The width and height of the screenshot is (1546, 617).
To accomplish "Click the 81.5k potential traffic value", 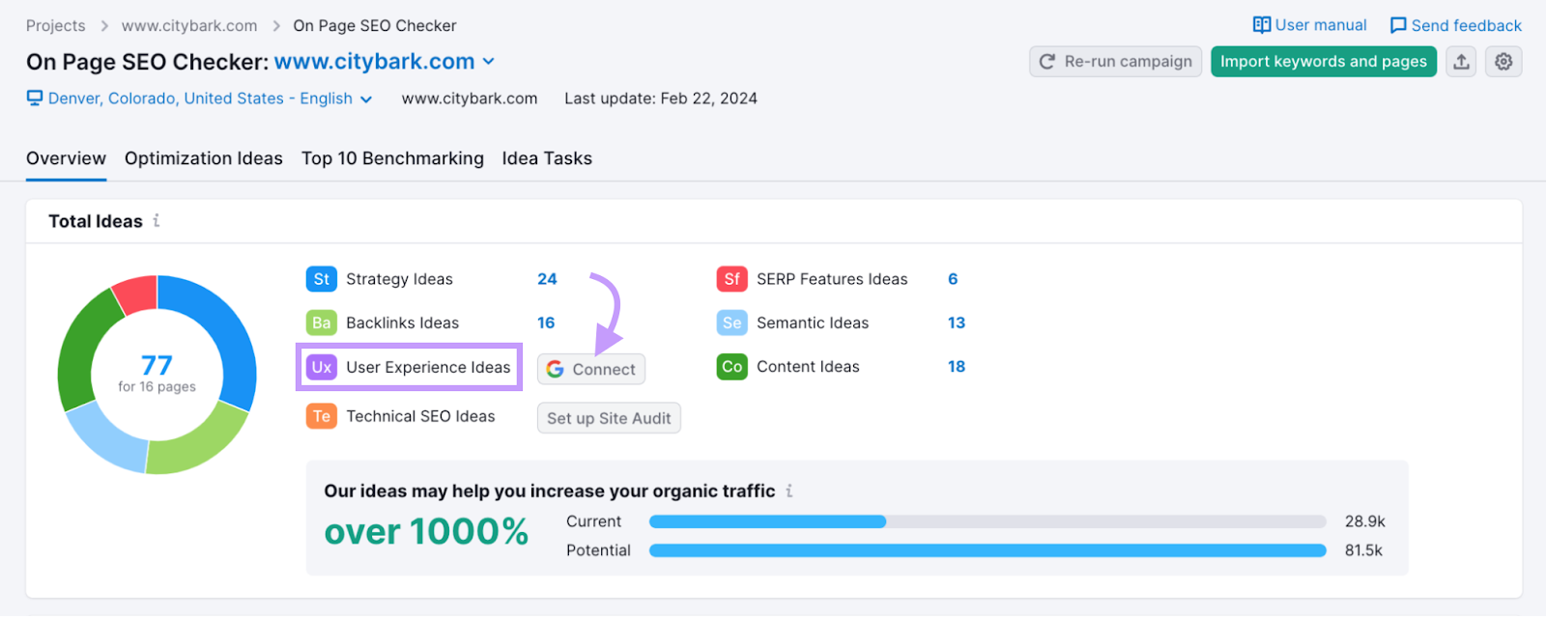I will pos(1363,550).
